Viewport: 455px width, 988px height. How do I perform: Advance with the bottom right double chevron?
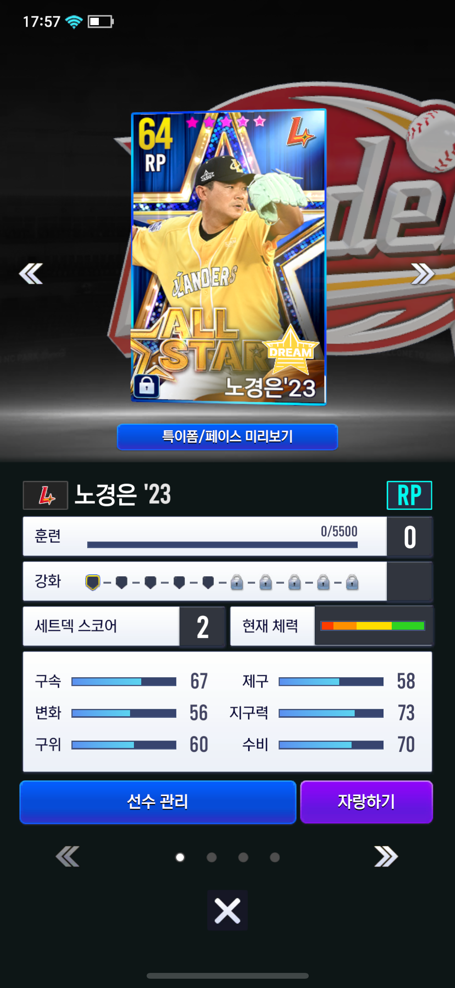[386, 857]
